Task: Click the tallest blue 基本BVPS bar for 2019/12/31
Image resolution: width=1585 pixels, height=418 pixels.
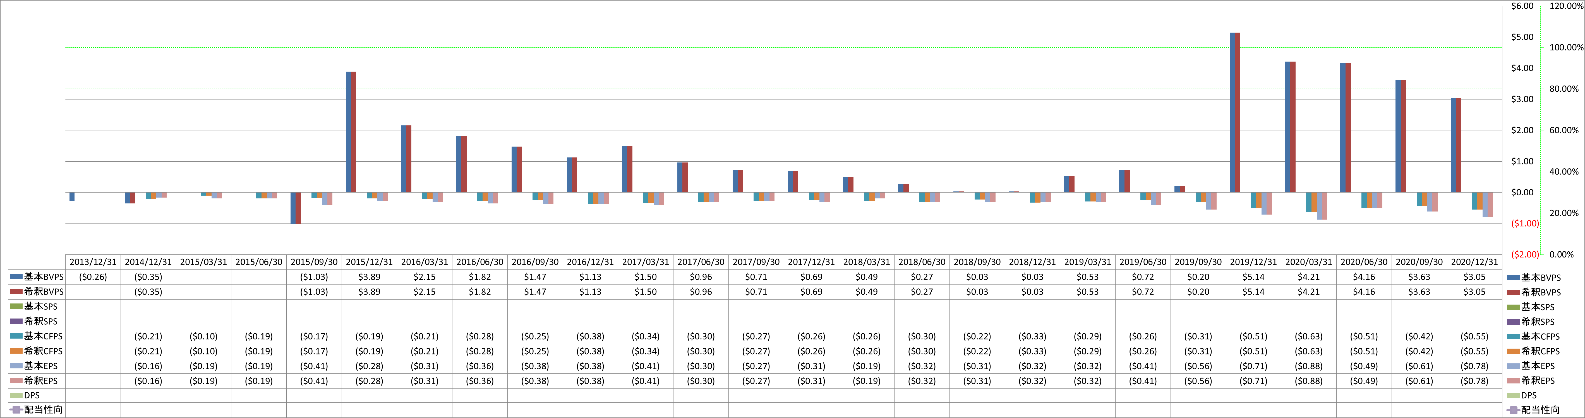Action: tap(1232, 113)
